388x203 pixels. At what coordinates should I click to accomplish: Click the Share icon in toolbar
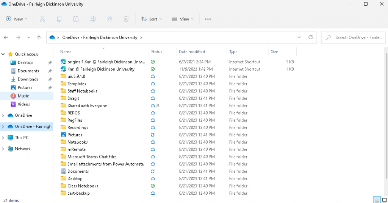click(x=110, y=19)
